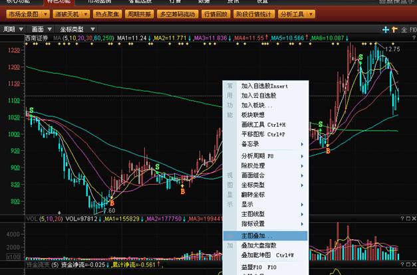Click 阶段行情统计 button
The height and width of the screenshot is (275, 417).
point(254,15)
